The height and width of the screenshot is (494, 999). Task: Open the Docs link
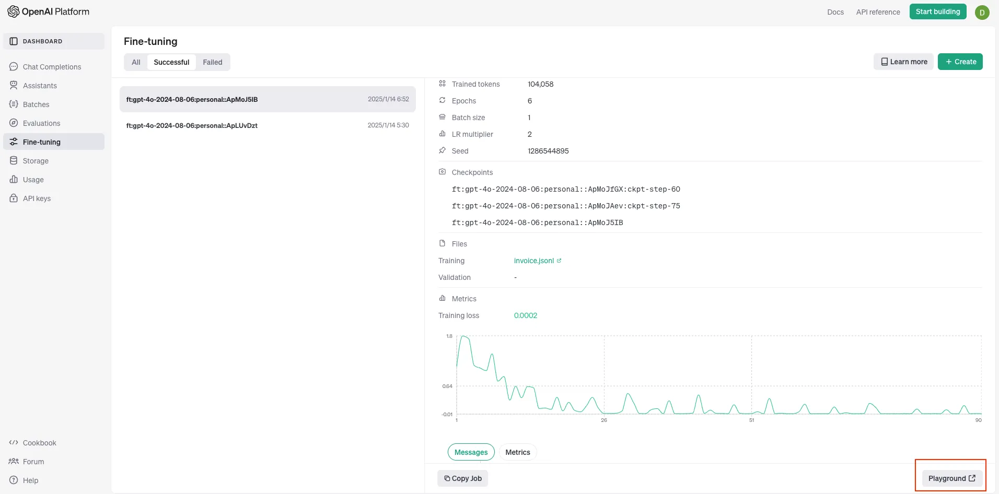click(x=835, y=12)
